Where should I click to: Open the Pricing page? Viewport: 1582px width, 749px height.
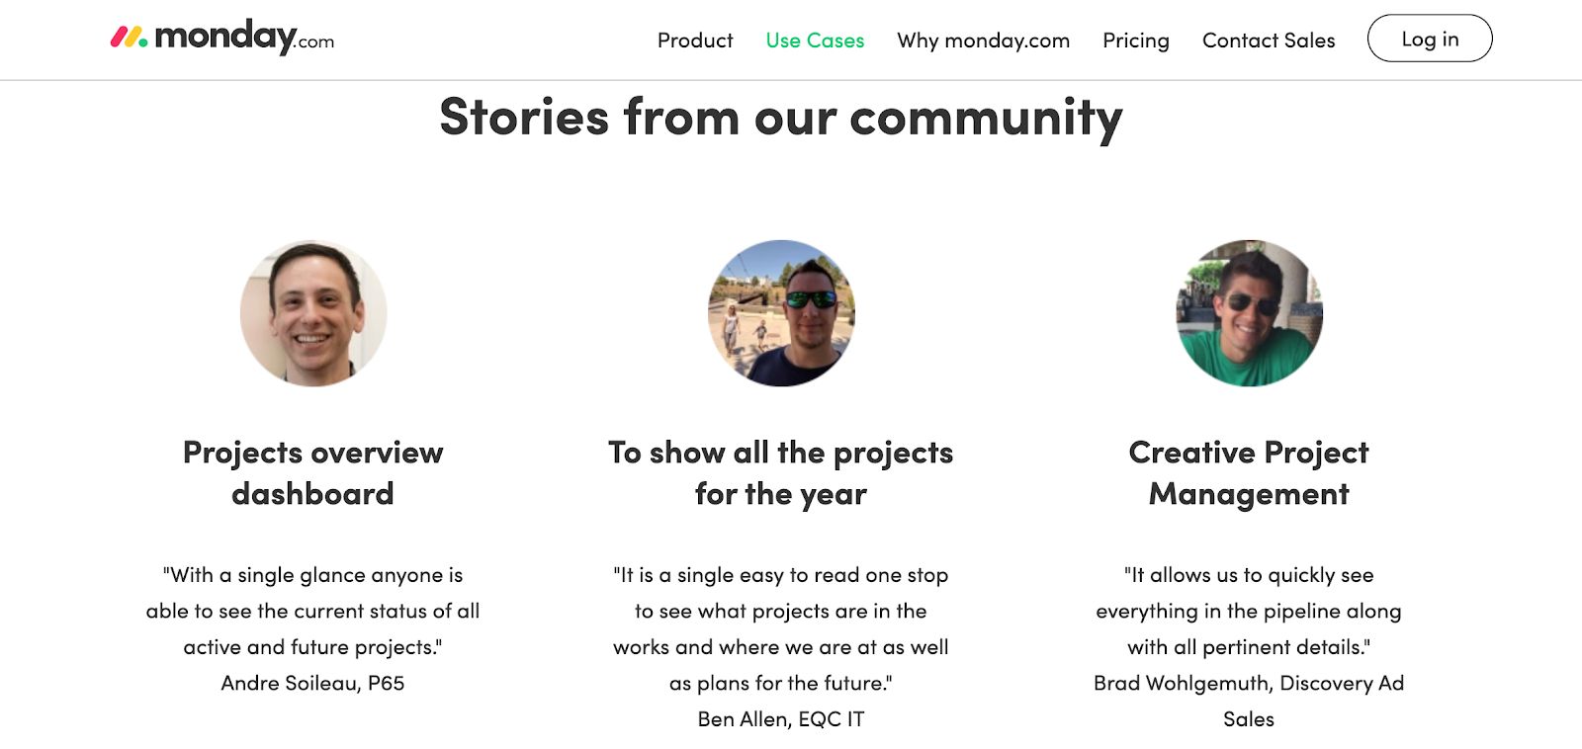click(x=1136, y=41)
